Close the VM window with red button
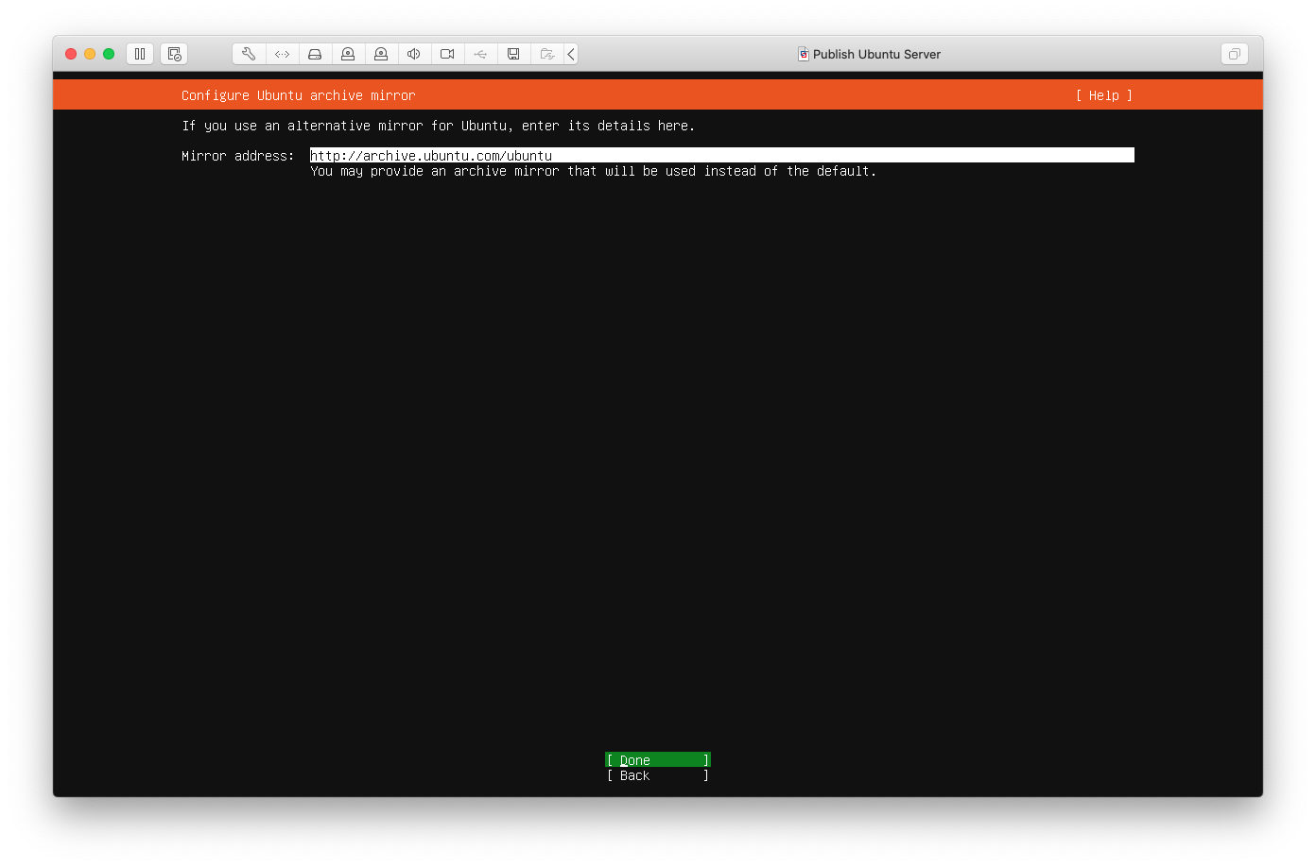 (71, 54)
